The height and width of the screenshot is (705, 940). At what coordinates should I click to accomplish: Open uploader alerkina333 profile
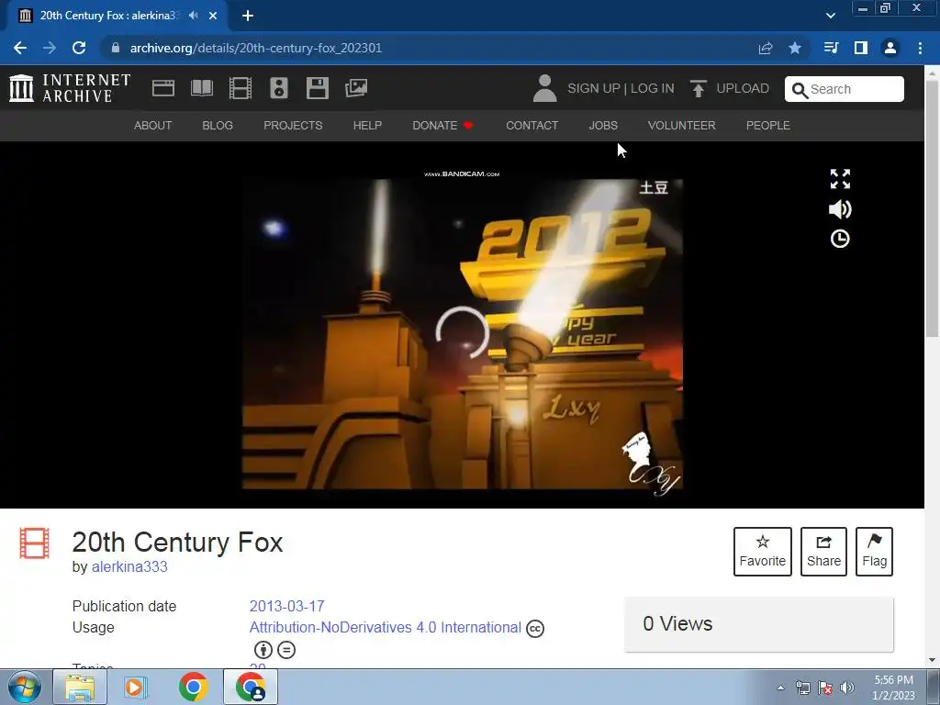click(x=129, y=566)
